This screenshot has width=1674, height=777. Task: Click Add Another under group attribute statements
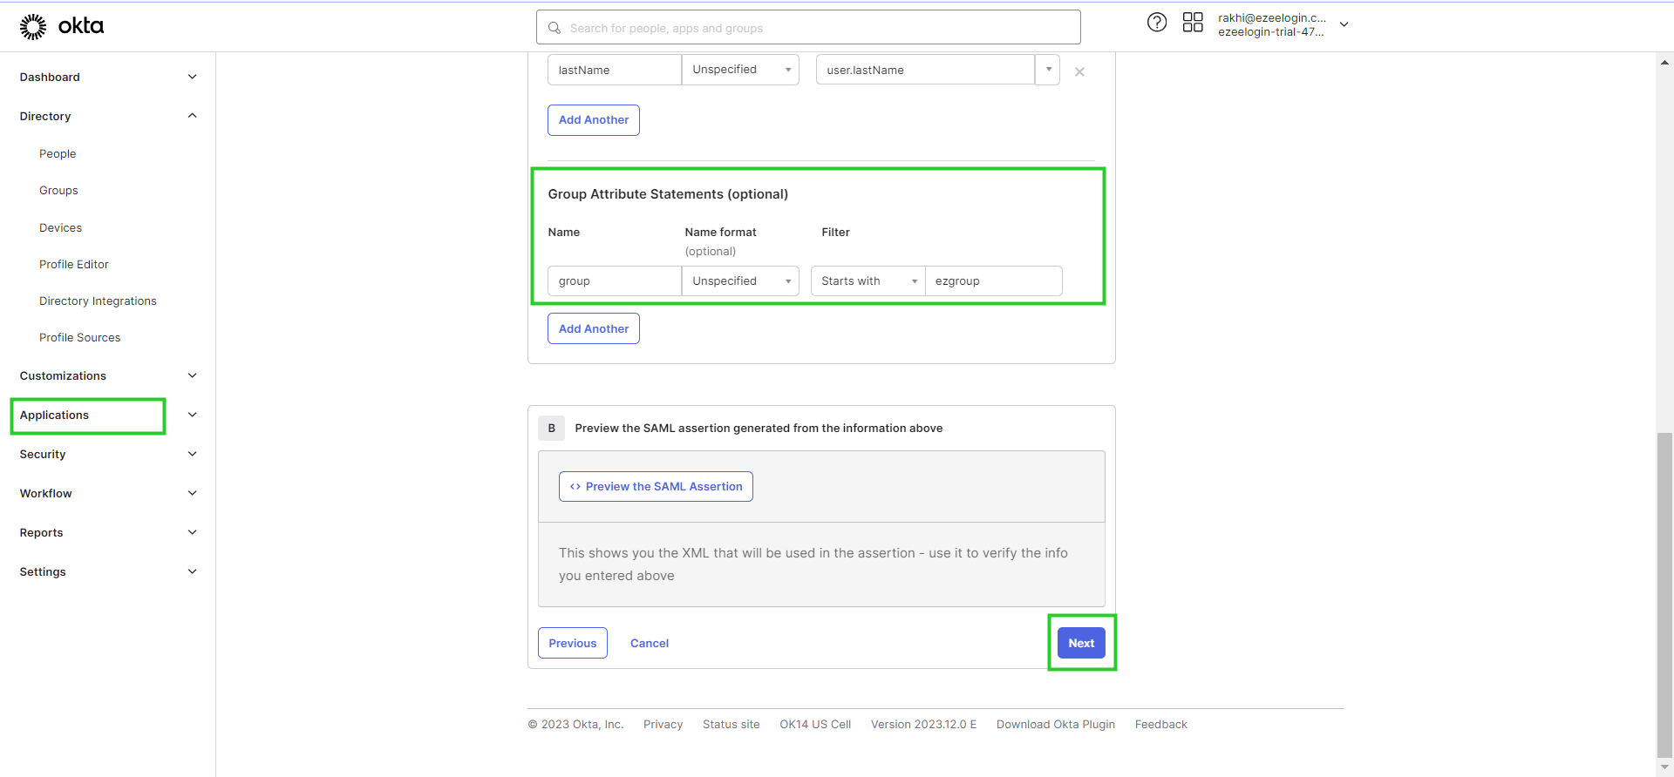tap(594, 328)
